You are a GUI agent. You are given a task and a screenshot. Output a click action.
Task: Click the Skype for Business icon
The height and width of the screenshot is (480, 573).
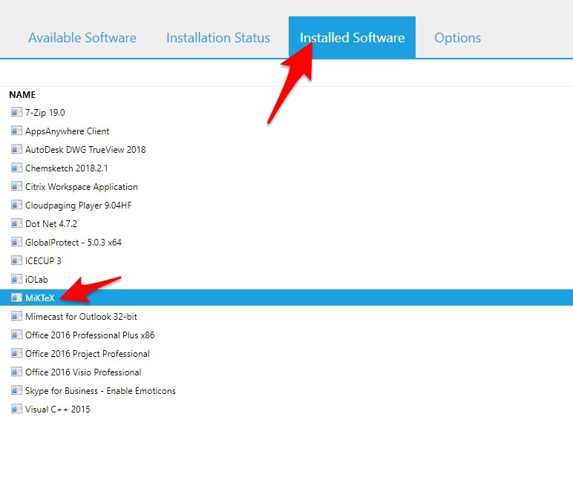[16, 390]
